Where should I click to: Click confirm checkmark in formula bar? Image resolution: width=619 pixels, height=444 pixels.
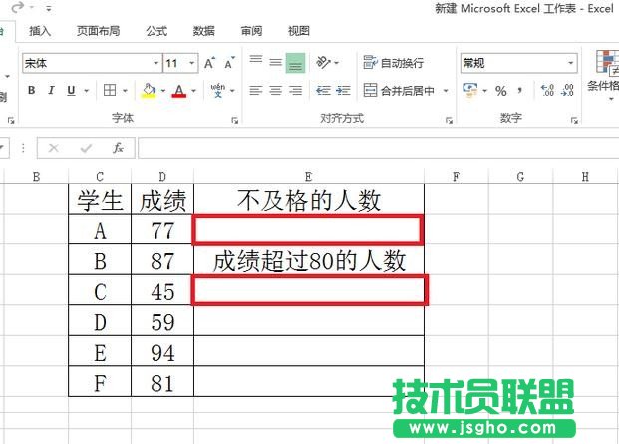[x=86, y=148]
